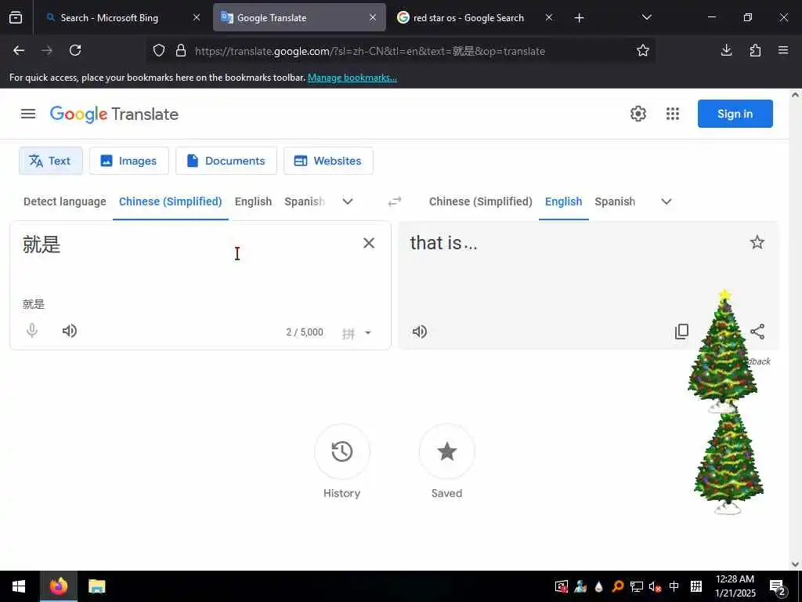Select Websites translation mode
This screenshot has width=802, height=602.
click(328, 161)
